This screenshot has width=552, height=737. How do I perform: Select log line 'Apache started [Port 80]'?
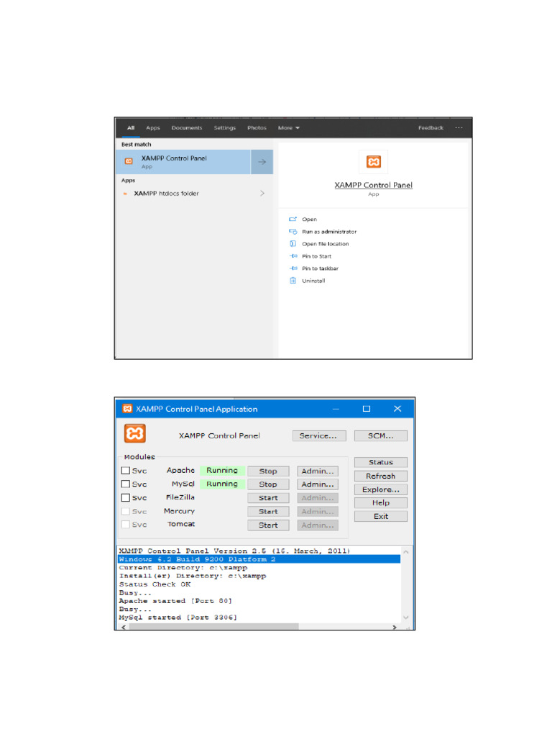tap(175, 601)
